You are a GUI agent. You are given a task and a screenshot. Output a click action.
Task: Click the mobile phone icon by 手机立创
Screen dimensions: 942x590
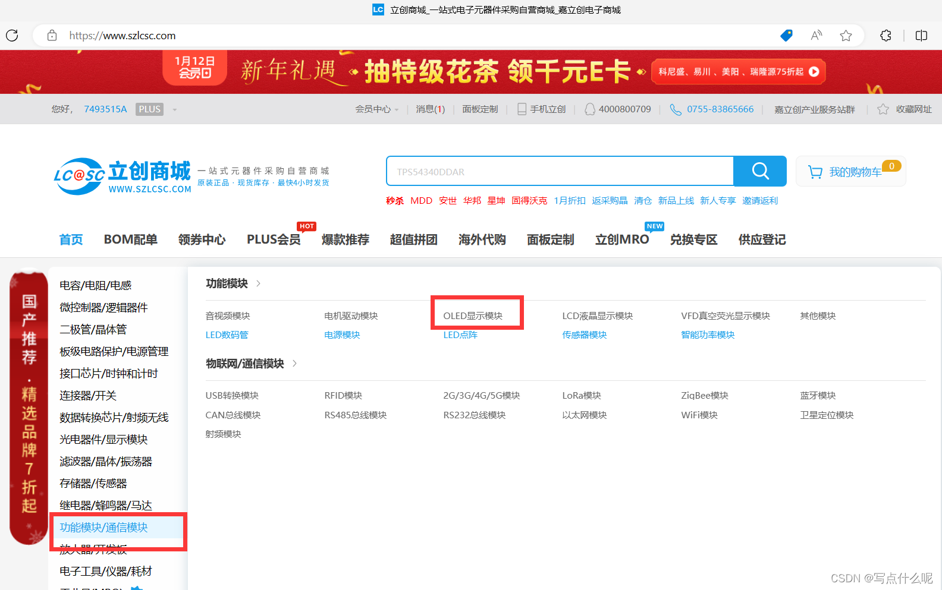point(522,109)
